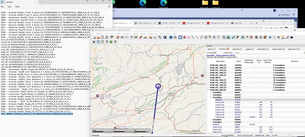The height and width of the screenshot is (137, 305).
Task: Expand the HLRRY transition tree row
Action: (211, 95)
